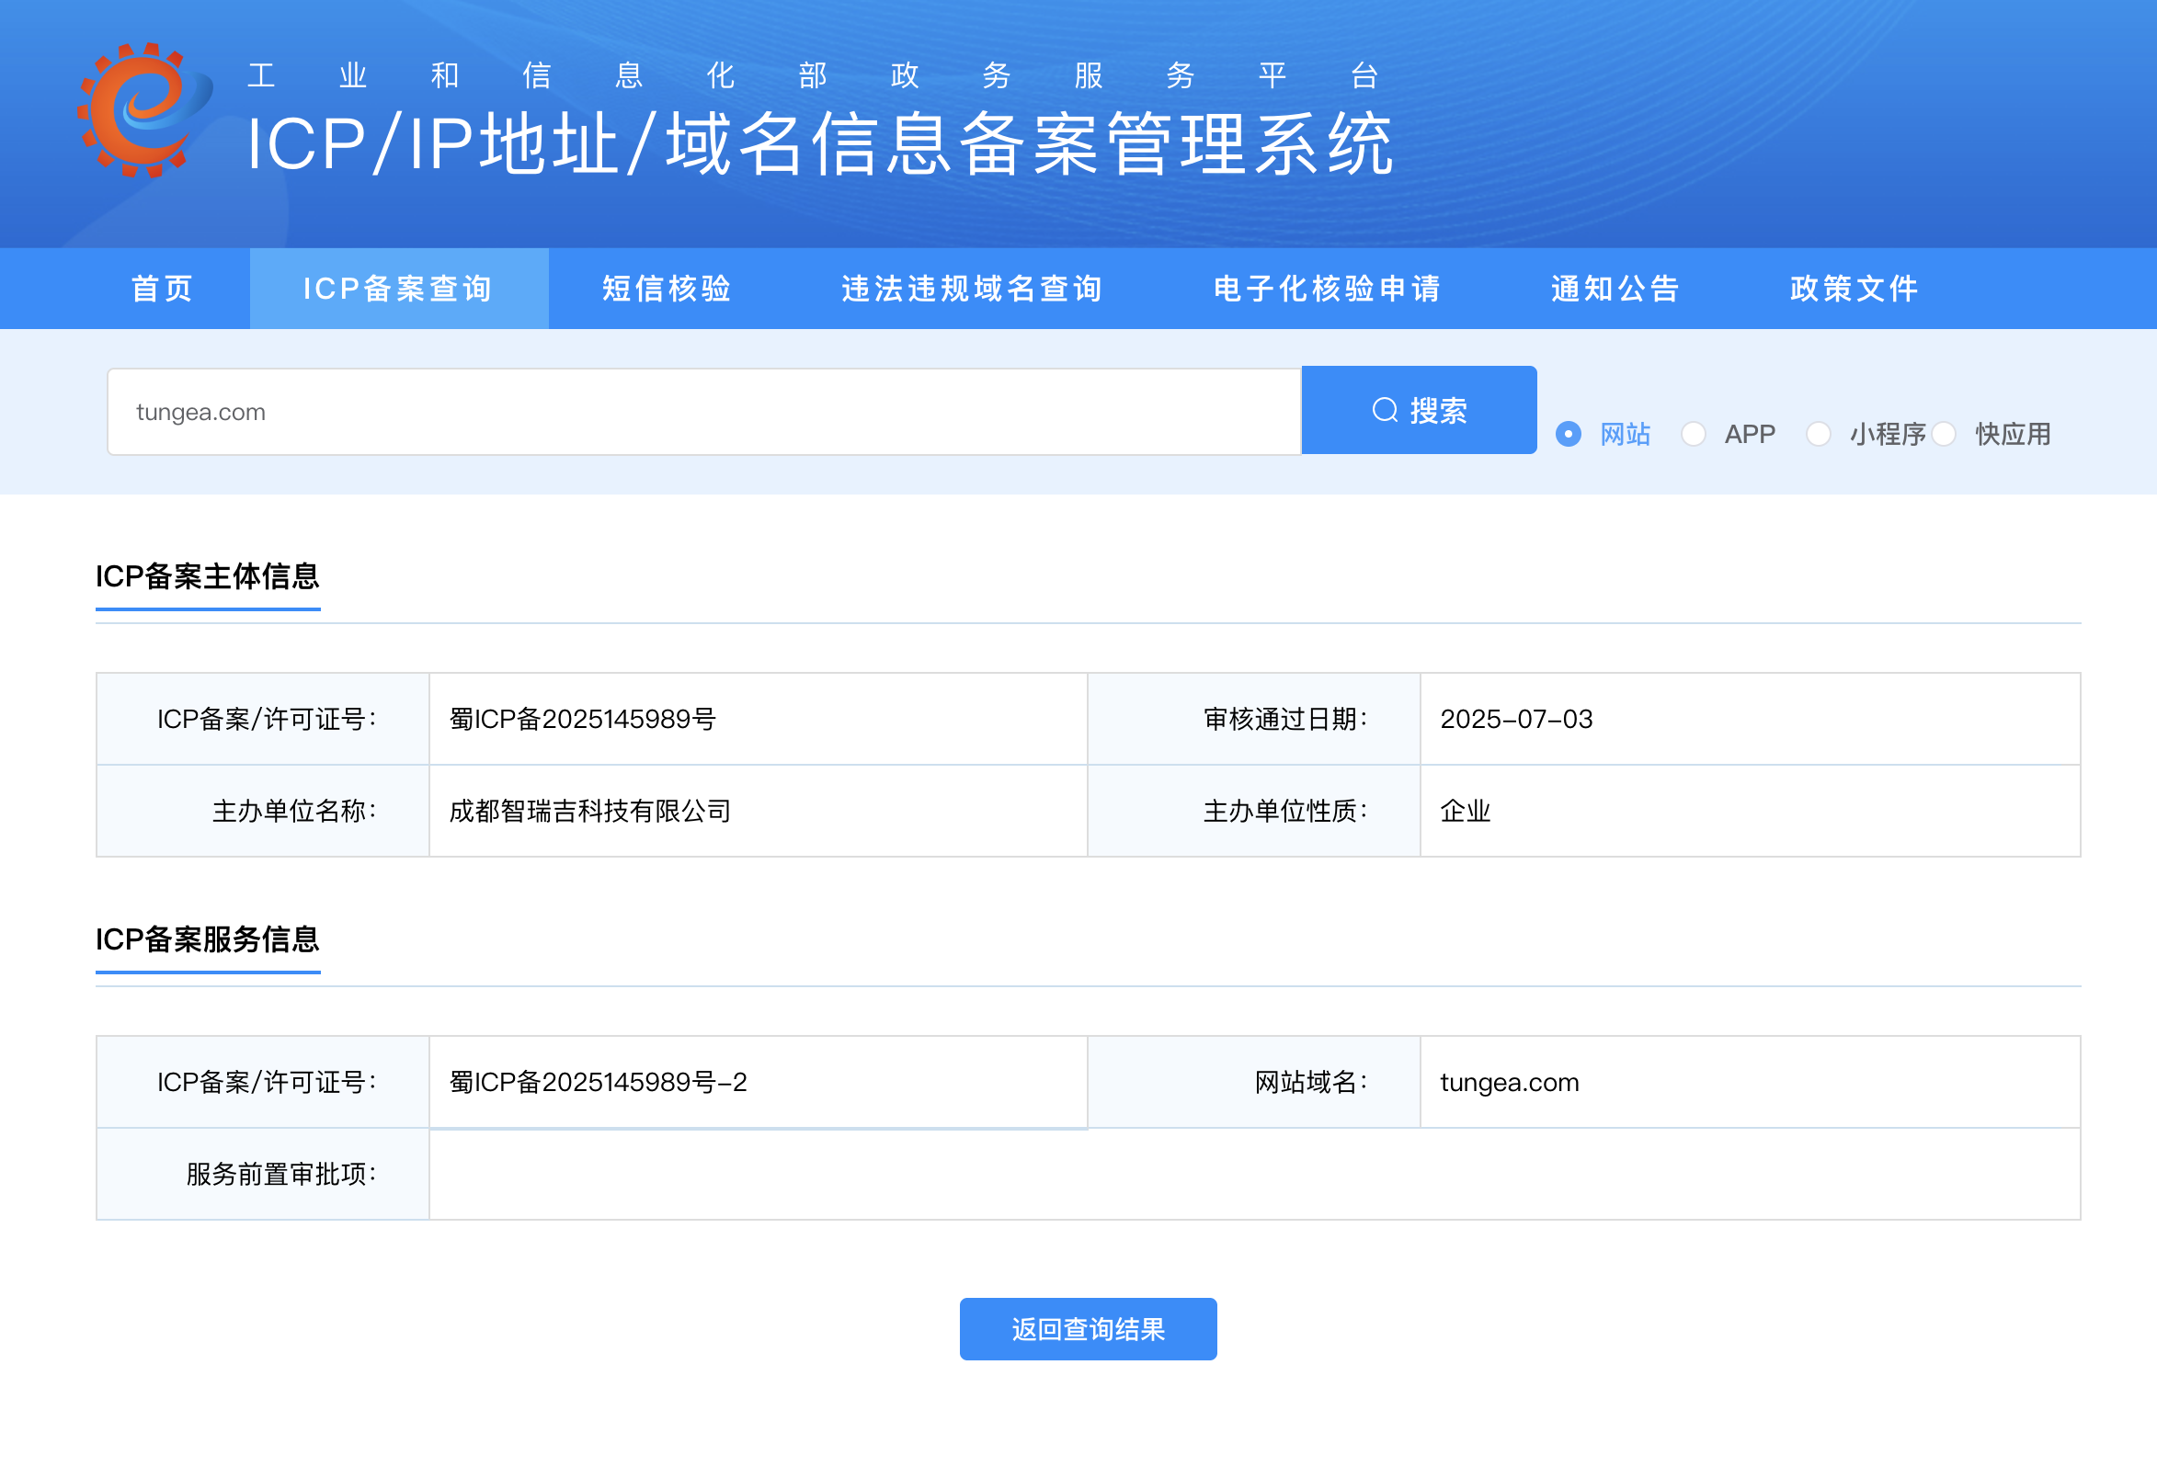Image resolution: width=2157 pixels, height=1467 pixels.
Task: Select the 网站 radio button
Action: [x=1569, y=434]
